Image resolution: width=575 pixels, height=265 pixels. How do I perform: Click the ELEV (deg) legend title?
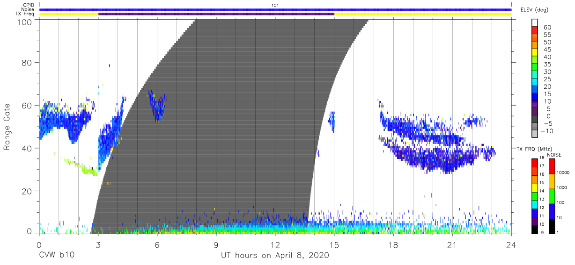535,9
